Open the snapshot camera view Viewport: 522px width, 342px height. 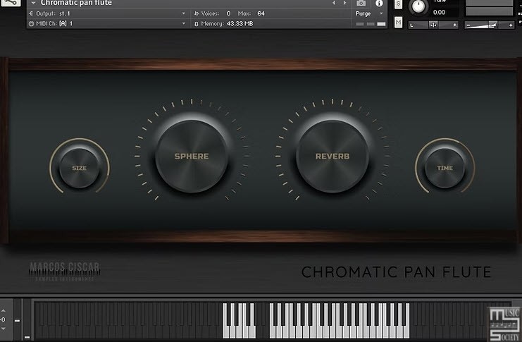pyautogui.click(x=361, y=3)
